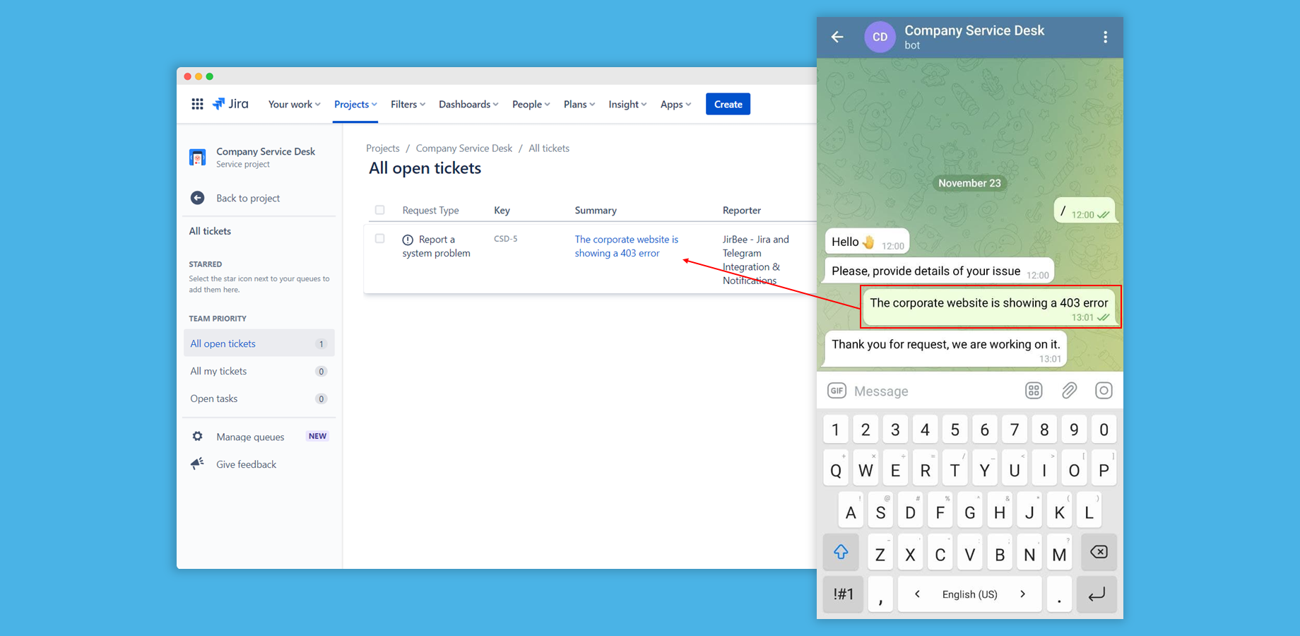Expand the People dropdown
This screenshot has height=636, width=1300.
click(x=531, y=105)
